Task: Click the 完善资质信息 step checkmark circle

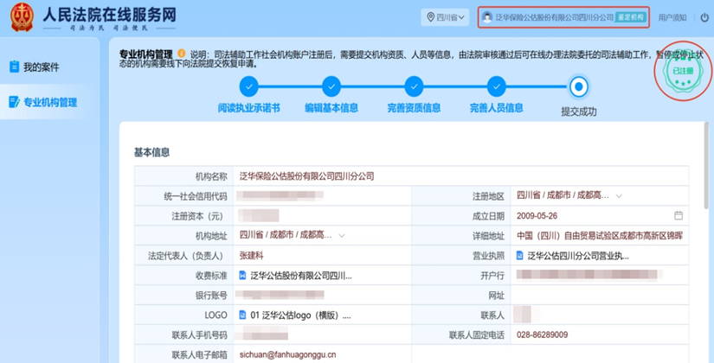Action: [x=414, y=86]
